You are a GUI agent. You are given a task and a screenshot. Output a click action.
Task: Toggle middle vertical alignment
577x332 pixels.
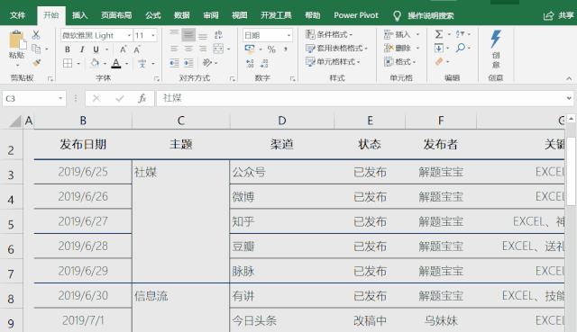[188, 35]
